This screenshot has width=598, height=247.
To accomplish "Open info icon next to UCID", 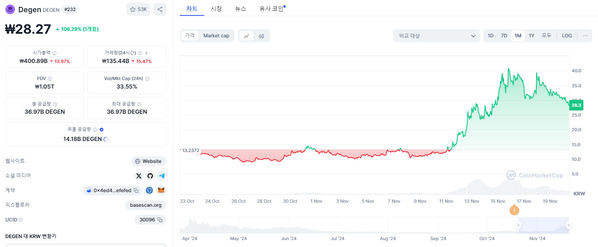I will click(21, 220).
